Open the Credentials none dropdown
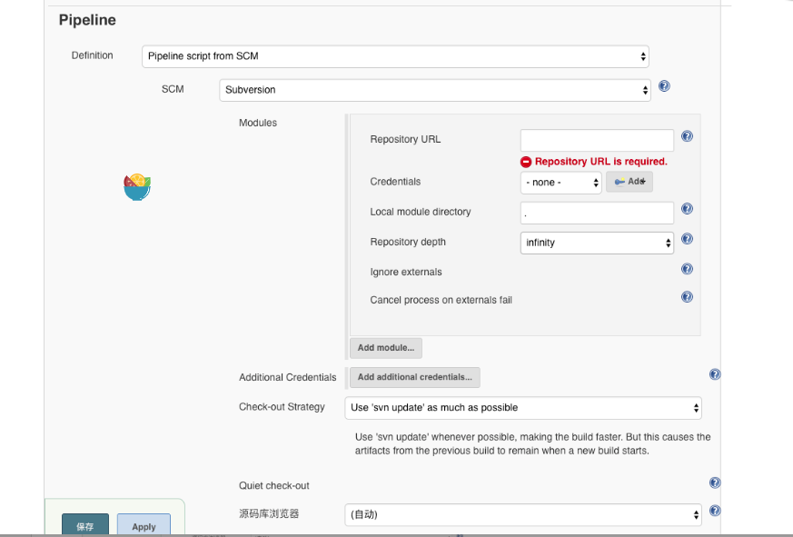 tap(560, 183)
